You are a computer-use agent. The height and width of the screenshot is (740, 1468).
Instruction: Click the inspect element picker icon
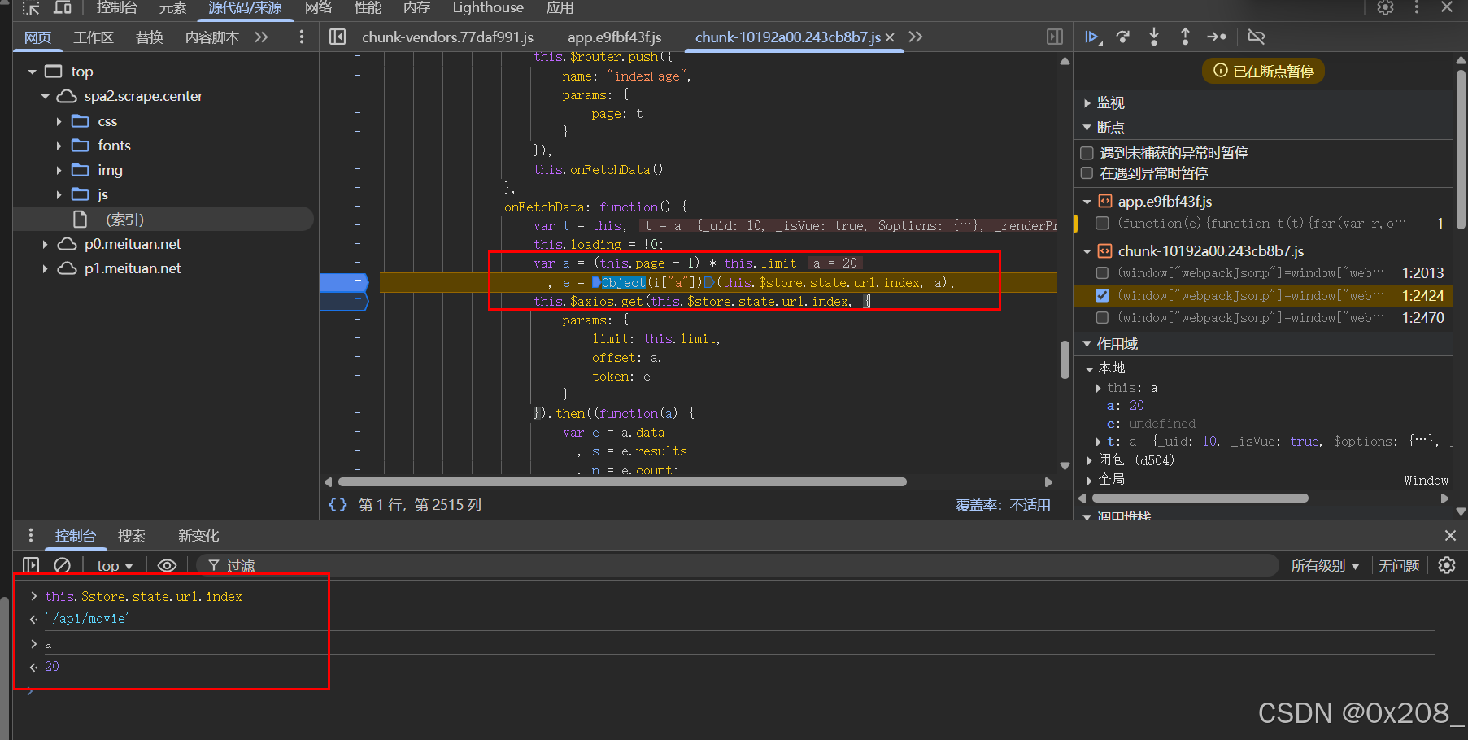pyautogui.click(x=31, y=8)
